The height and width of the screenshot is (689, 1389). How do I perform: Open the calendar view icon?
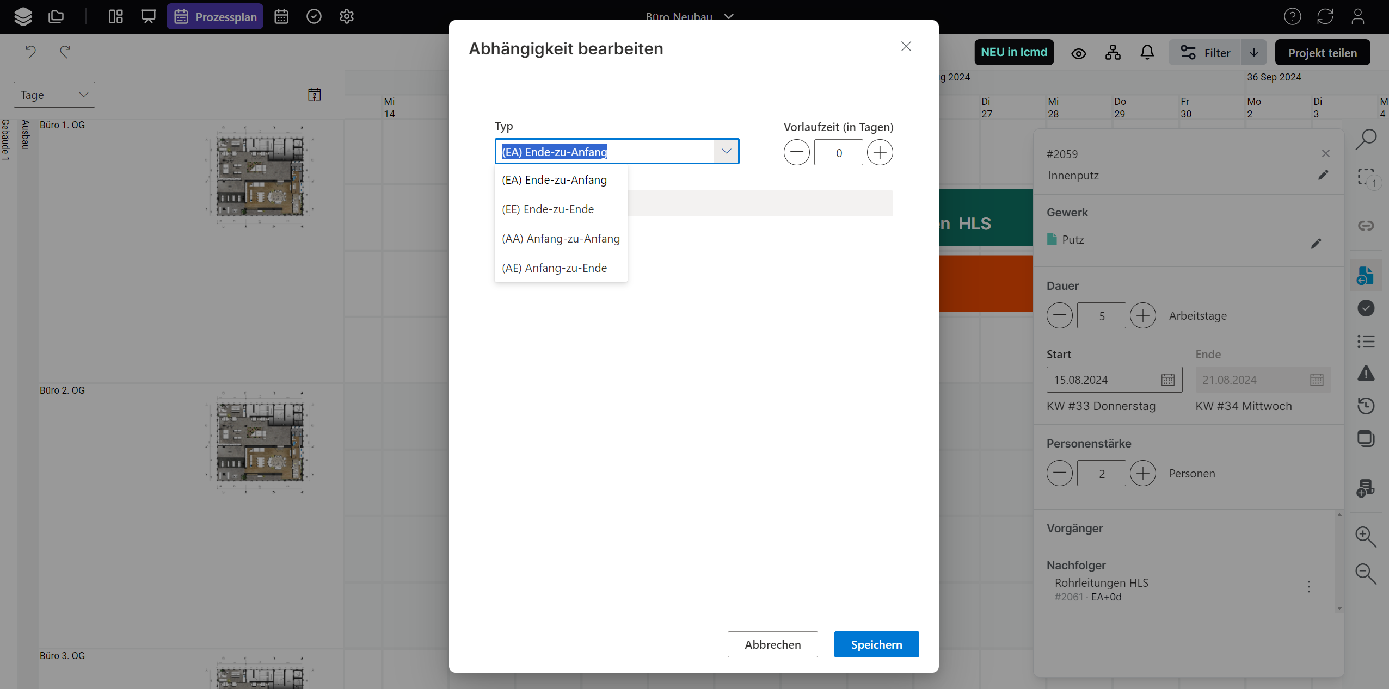[281, 17]
